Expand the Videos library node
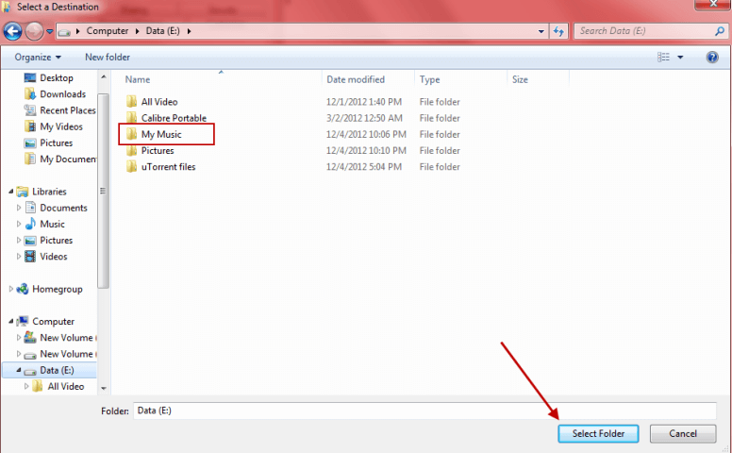 tap(19, 257)
